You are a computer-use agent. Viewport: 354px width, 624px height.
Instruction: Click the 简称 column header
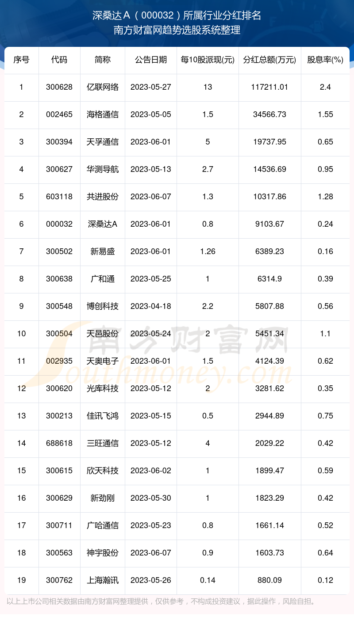click(103, 60)
